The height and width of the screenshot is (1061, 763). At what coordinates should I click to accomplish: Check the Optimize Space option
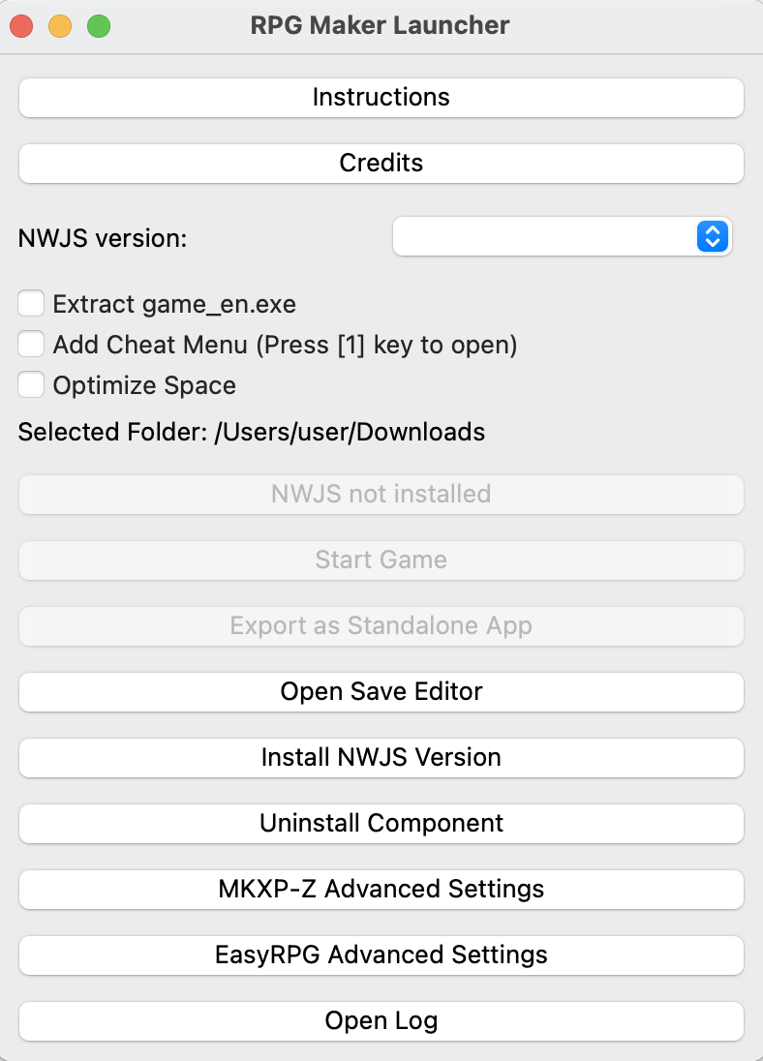[31, 384]
